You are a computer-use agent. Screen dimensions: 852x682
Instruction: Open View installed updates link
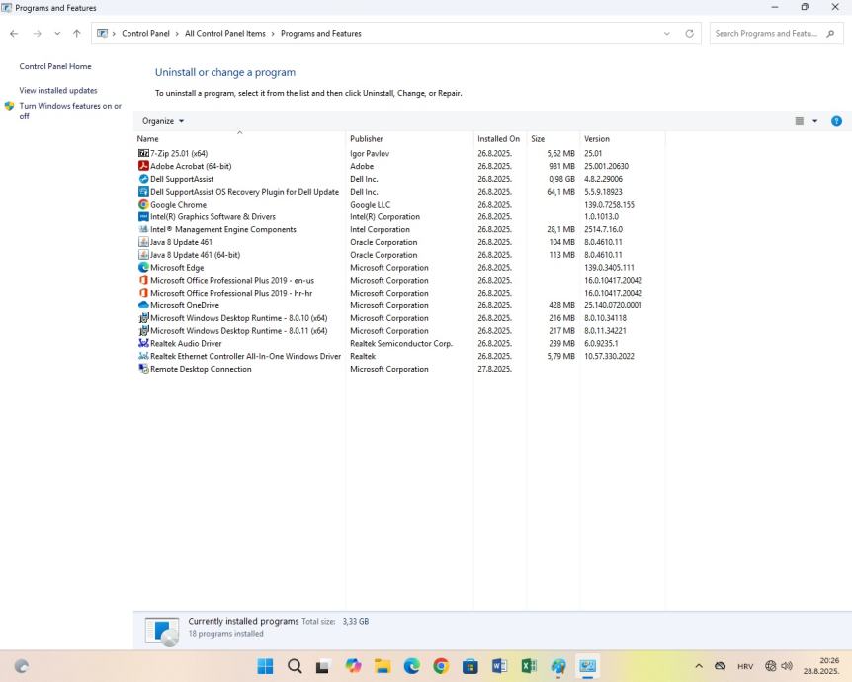58,90
